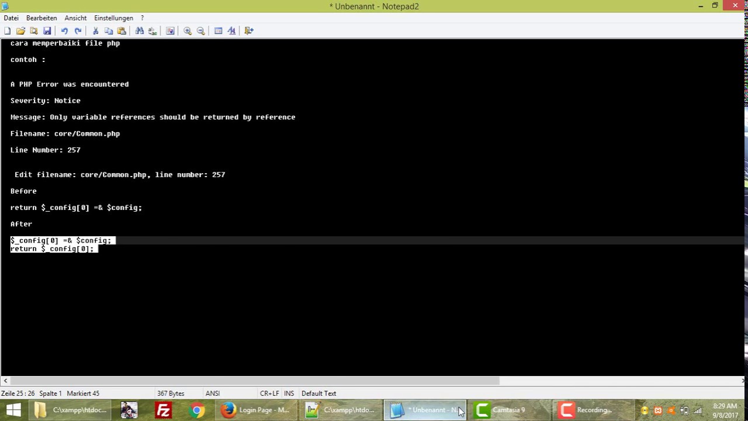Switch to Recording taskbar button
This screenshot has width=748, height=421.
(x=593, y=410)
